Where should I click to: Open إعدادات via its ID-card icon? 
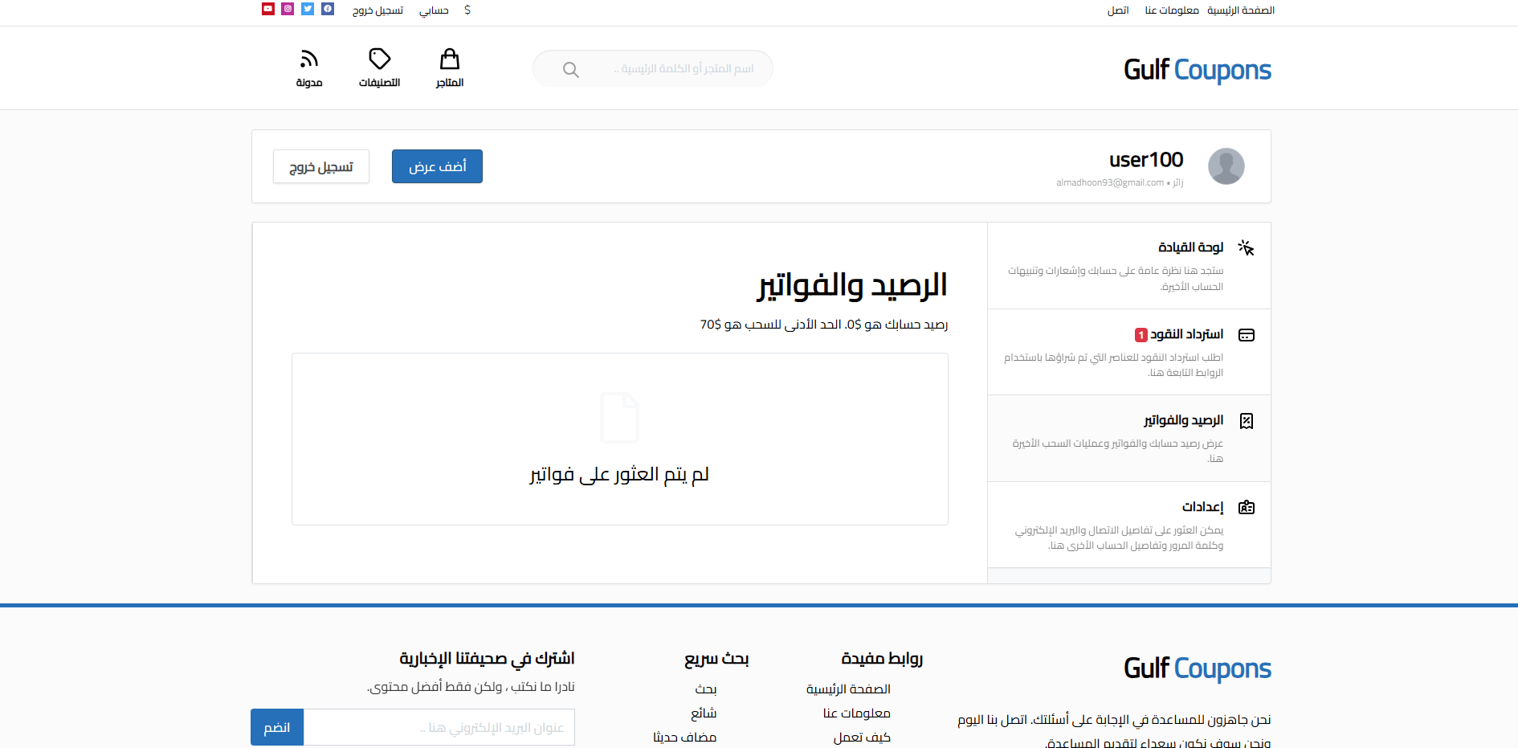pyautogui.click(x=1247, y=507)
